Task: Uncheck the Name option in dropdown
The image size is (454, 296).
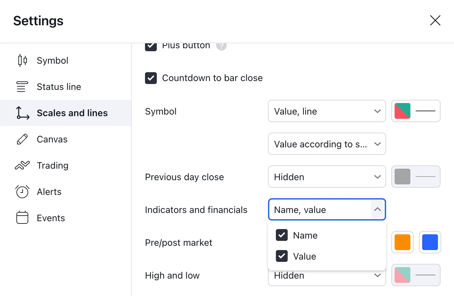Action: pos(282,235)
